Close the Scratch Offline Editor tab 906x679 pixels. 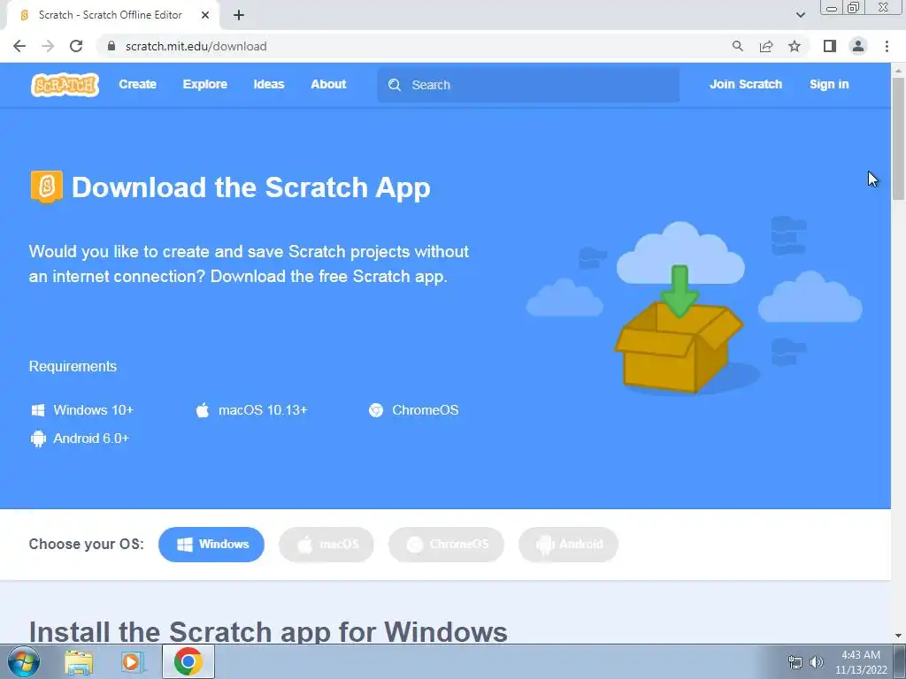(x=205, y=15)
